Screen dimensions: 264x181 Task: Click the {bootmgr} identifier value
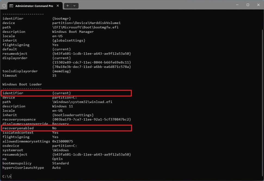click(62, 18)
